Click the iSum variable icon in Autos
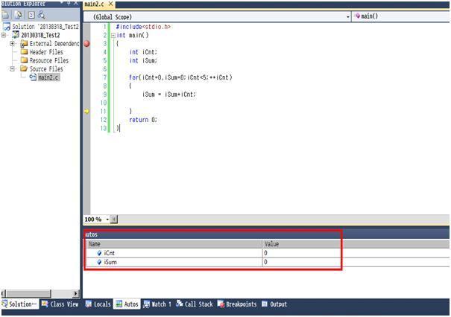The image size is (451, 317). (x=99, y=262)
